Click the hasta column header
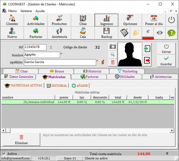The image size is (179, 161). 159,97
